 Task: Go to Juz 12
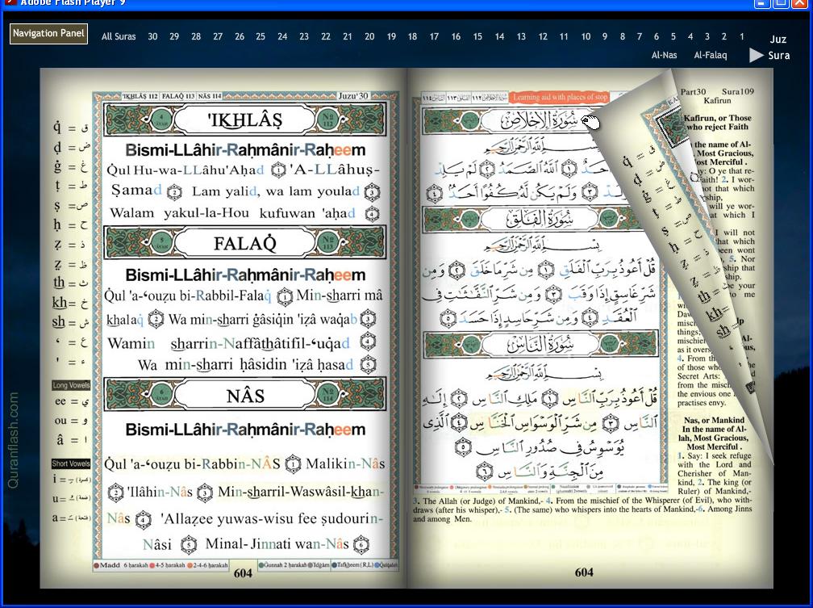click(543, 37)
